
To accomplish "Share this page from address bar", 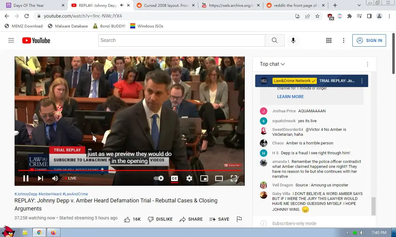I will coord(308,16).
